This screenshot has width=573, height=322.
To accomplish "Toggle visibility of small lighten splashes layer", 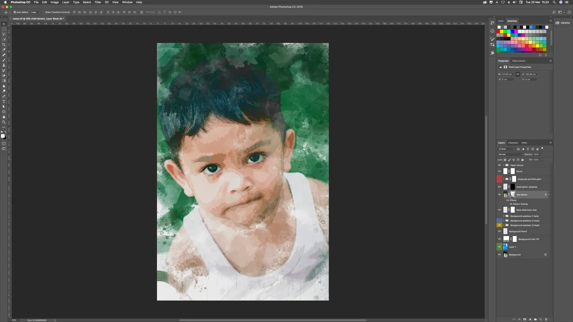I will pyautogui.click(x=500, y=187).
